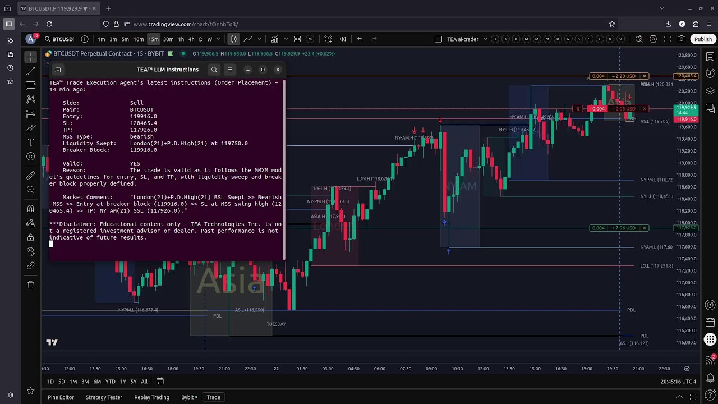
Task: Expand the indicators favorites dropdown
Action: [286, 39]
